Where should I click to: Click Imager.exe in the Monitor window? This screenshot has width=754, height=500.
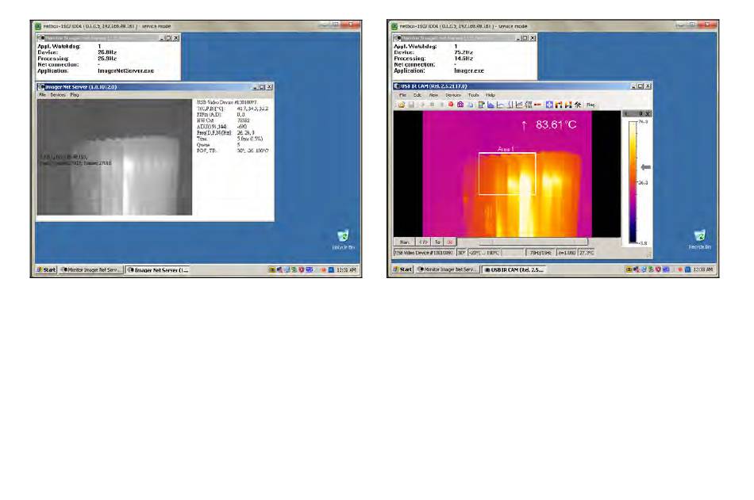[x=469, y=71]
